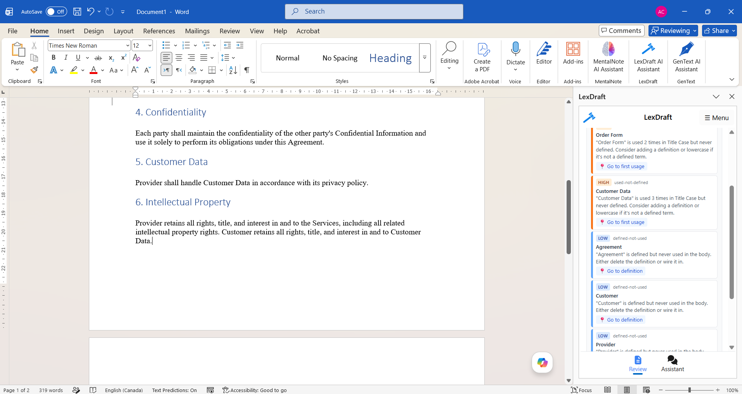Open the LexDraft Menu
Screen dimensions: 742x394
(x=717, y=118)
